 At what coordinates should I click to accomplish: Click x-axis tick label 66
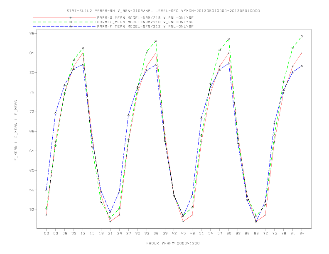click(247, 233)
